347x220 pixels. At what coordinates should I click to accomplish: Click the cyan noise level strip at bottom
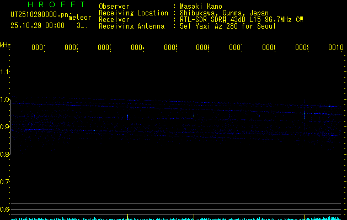pyautogui.click(x=176, y=218)
